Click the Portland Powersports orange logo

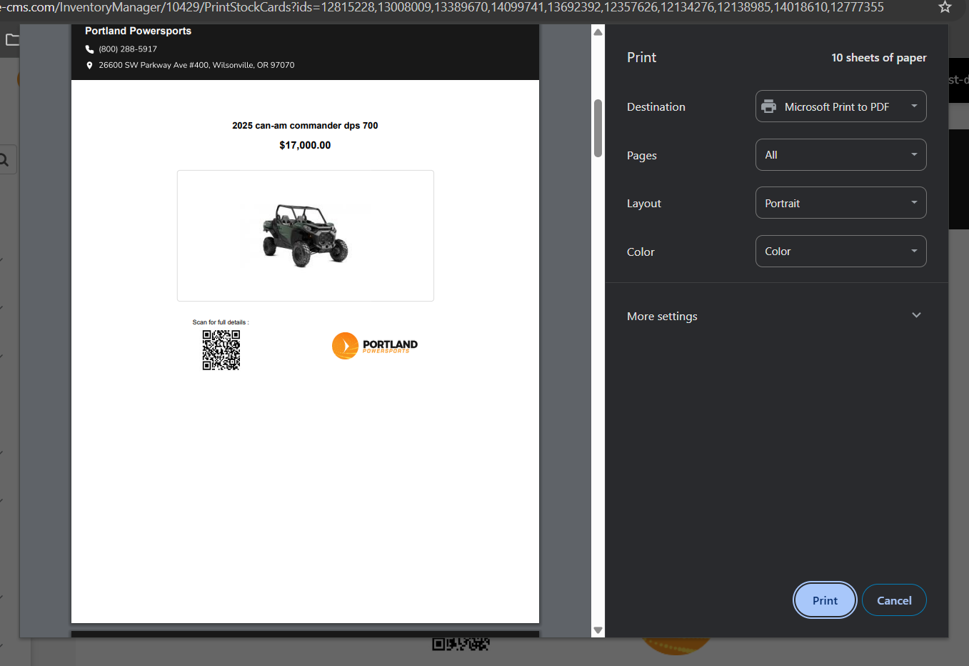click(x=375, y=346)
